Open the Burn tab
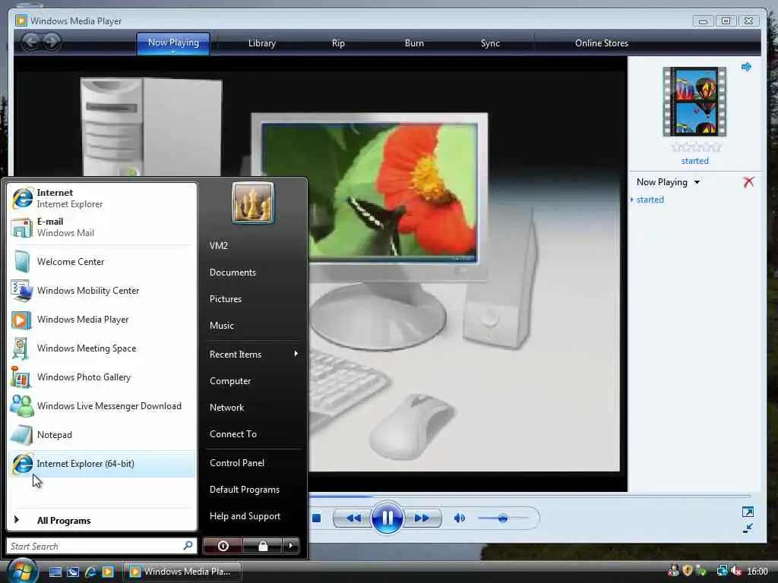The width and height of the screenshot is (778, 583). [414, 43]
